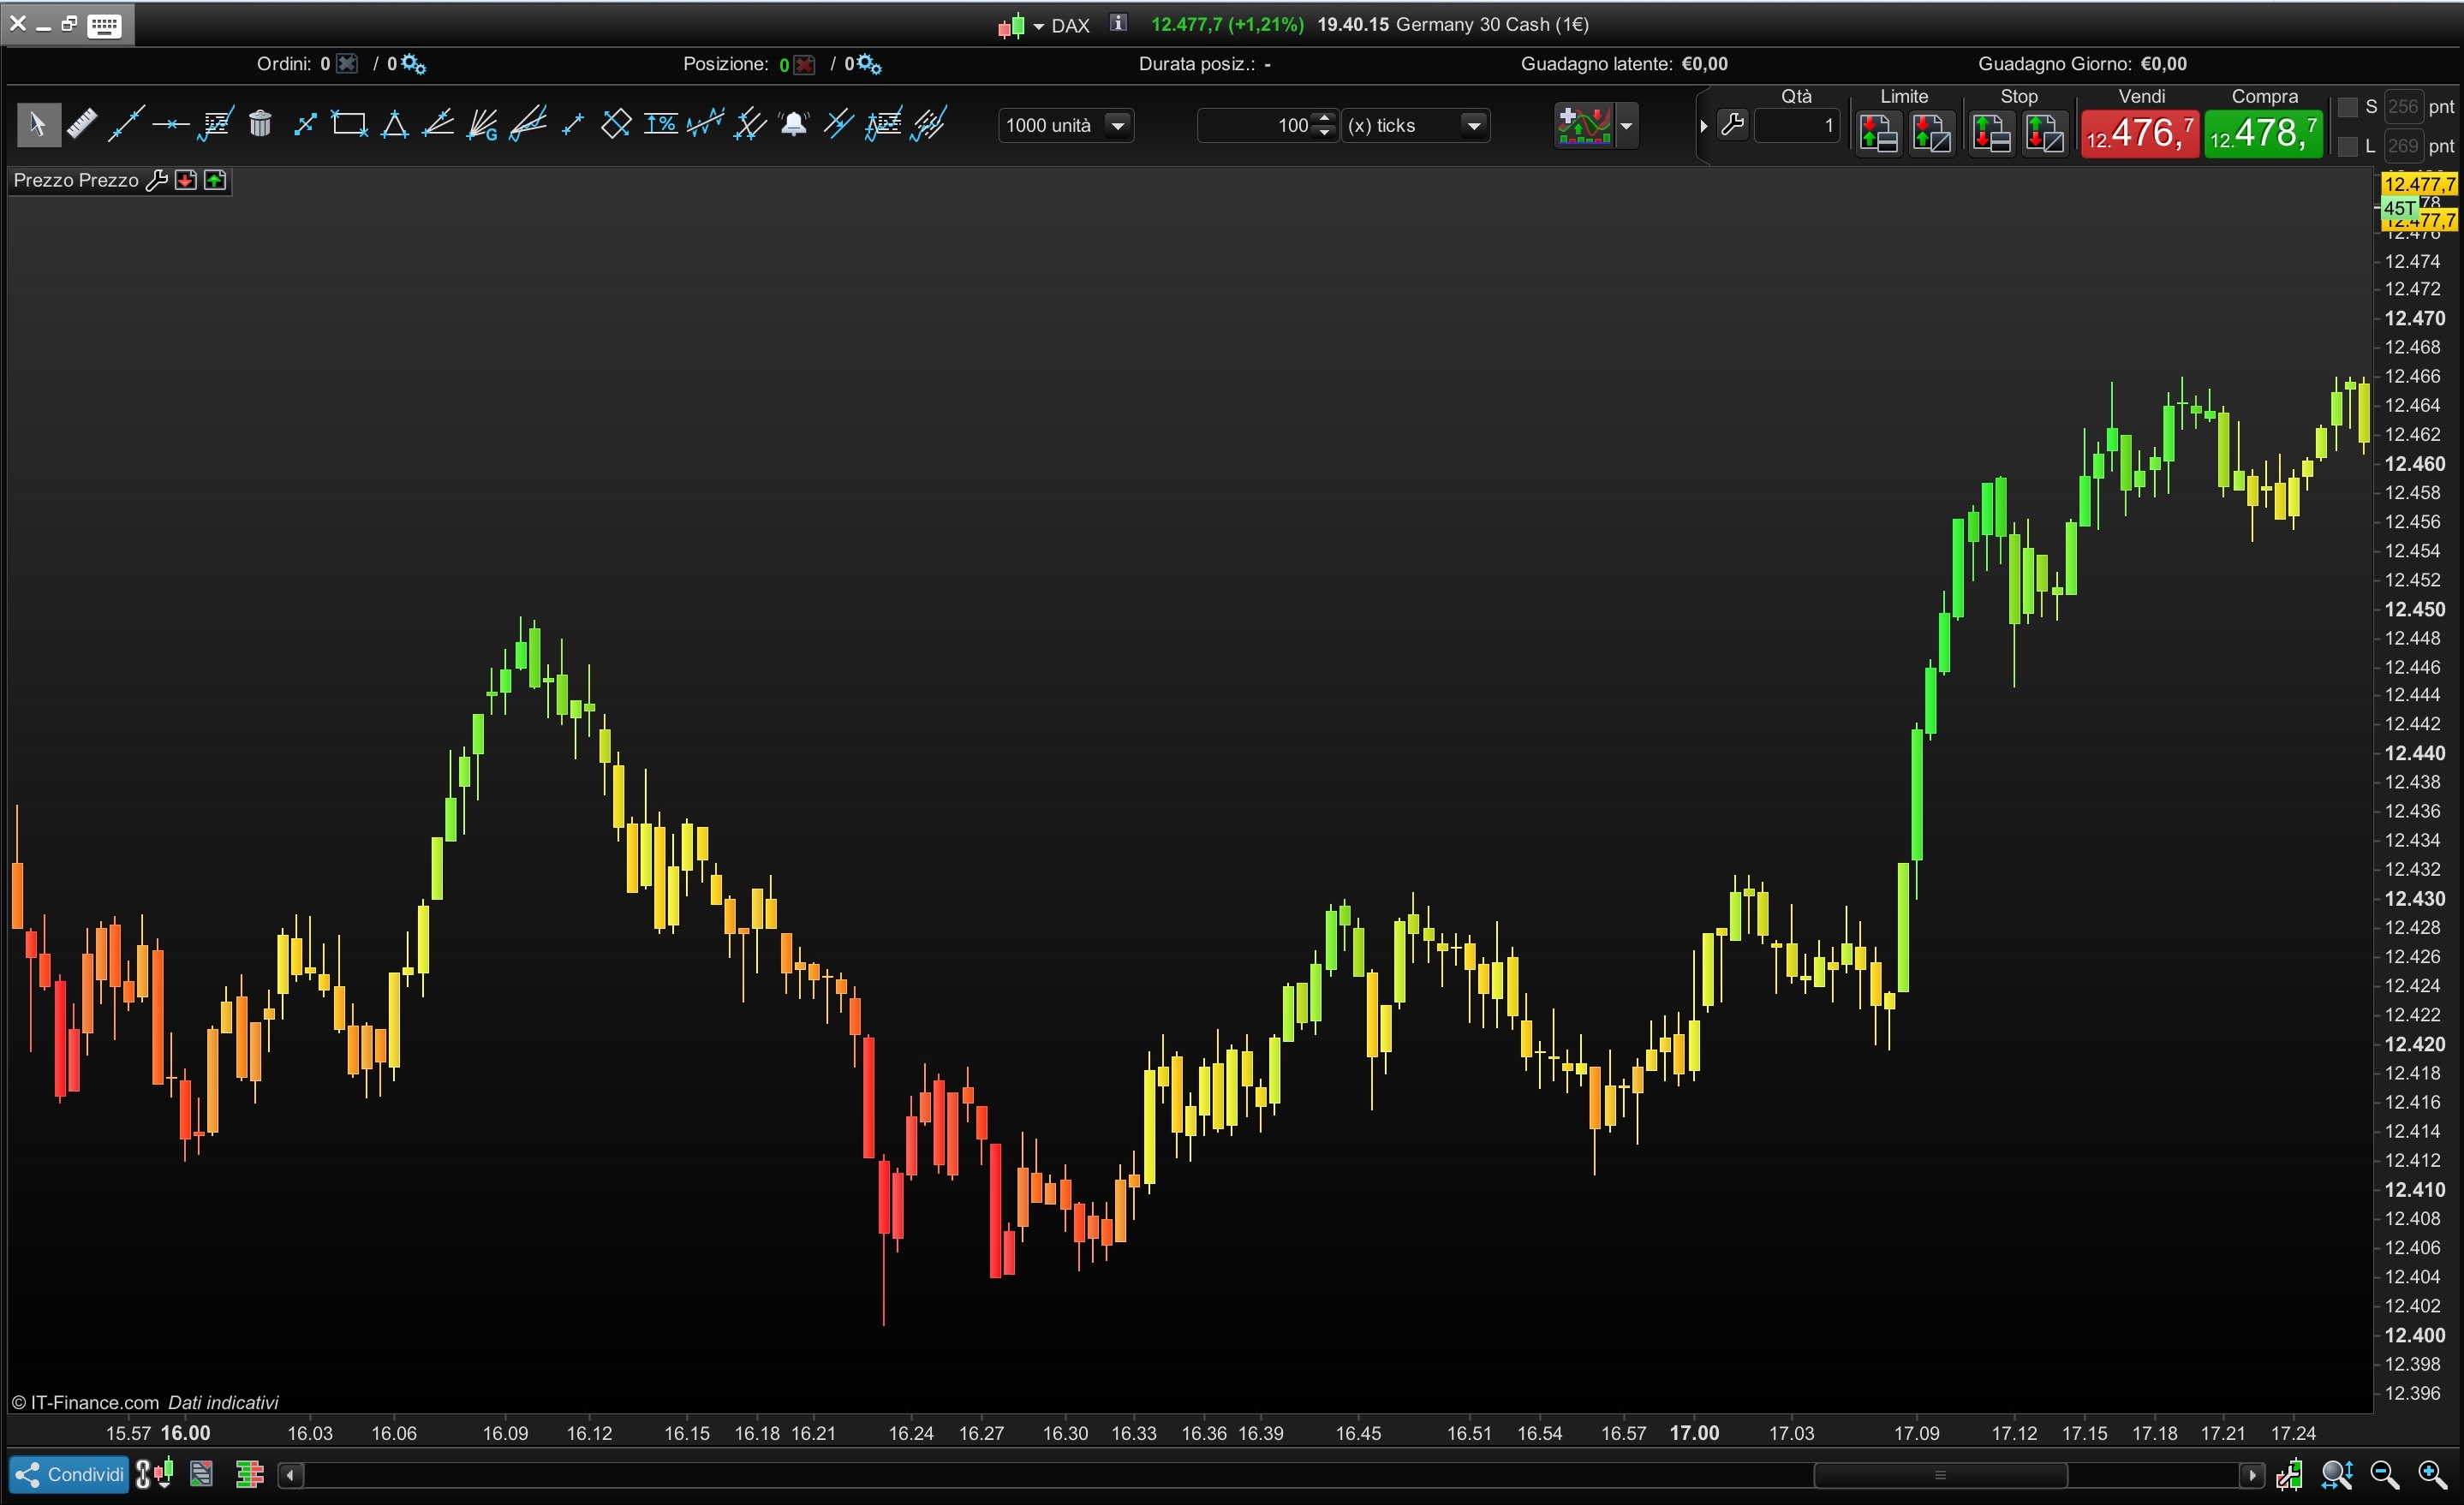Screen dimensions: 2464x1505
Task: Select the ruler measurement tool
Action: click(82, 124)
